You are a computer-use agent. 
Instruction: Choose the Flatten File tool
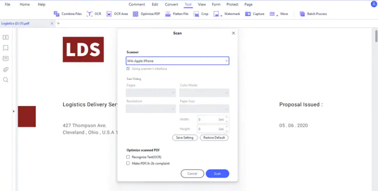[x=177, y=14]
